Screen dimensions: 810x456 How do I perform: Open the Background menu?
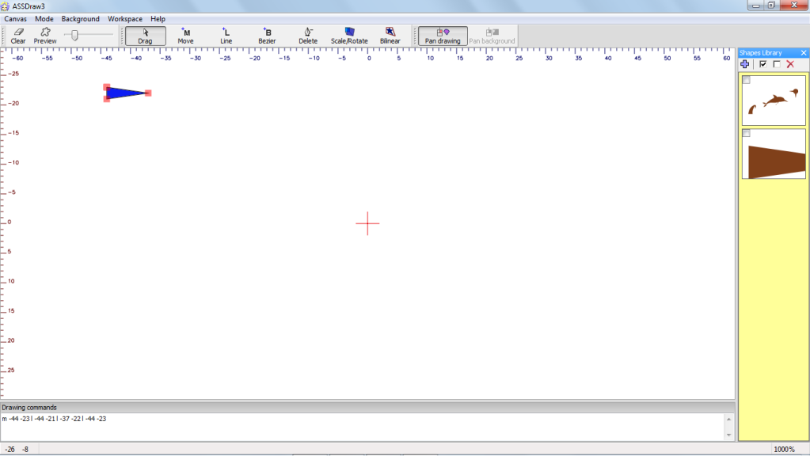pos(80,18)
